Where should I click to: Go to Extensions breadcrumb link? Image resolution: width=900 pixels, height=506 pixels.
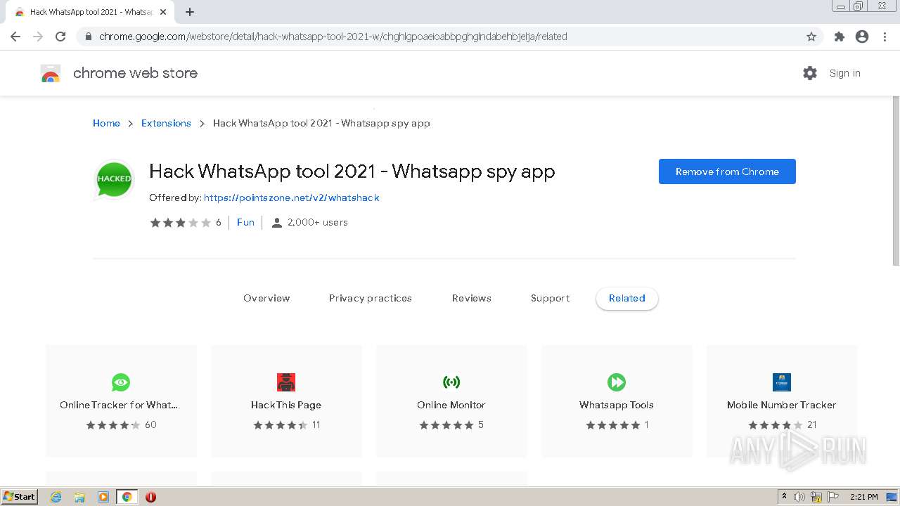pos(166,123)
